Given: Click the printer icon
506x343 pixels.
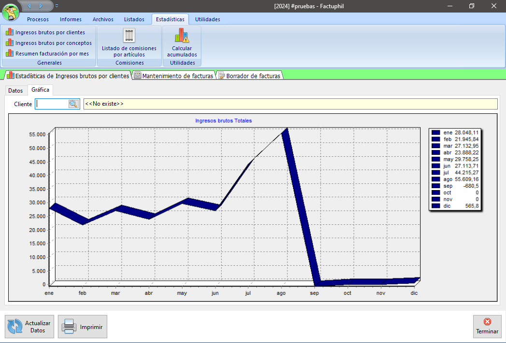Looking at the screenshot, I should click(69, 326).
